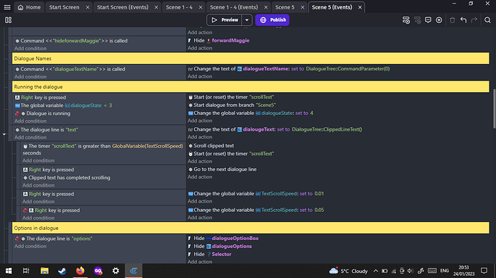Open the Preview options dropdown arrow
This screenshot has height=278, width=496.
(247, 20)
